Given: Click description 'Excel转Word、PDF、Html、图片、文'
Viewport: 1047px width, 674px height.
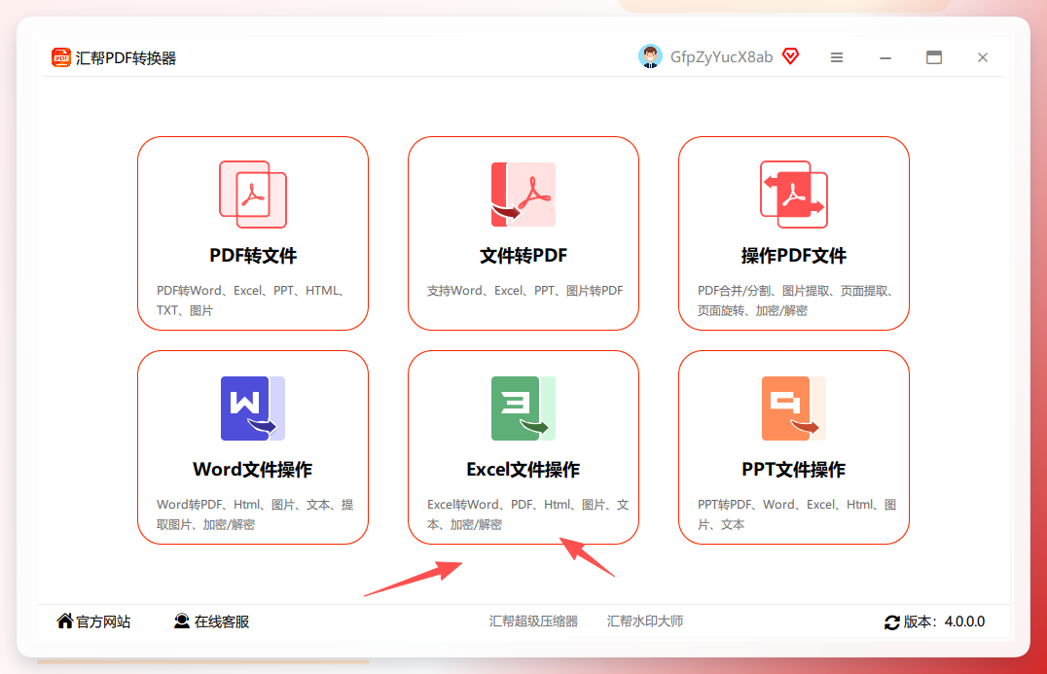Looking at the screenshot, I should click(527, 505).
